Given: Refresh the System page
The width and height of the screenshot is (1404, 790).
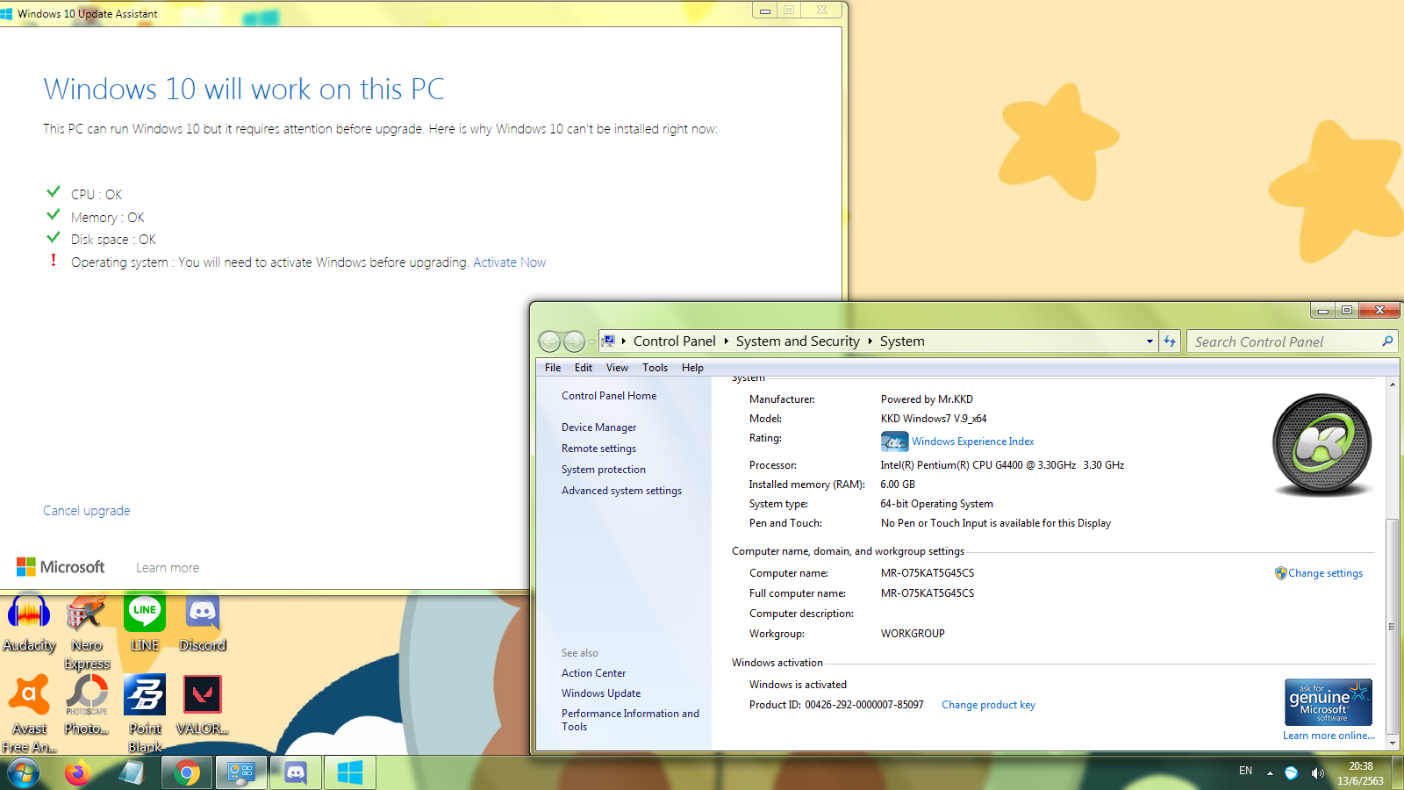Looking at the screenshot, I should pyautogui.click(x=1170, y=341).
